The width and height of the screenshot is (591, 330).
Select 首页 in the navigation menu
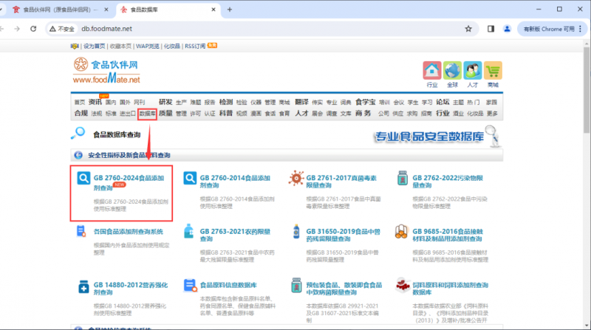(x=79, y=102)
